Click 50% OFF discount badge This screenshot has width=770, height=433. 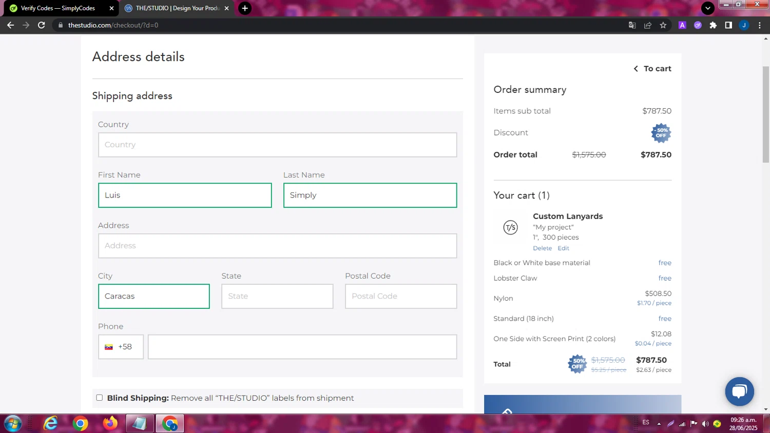(661, 133)
